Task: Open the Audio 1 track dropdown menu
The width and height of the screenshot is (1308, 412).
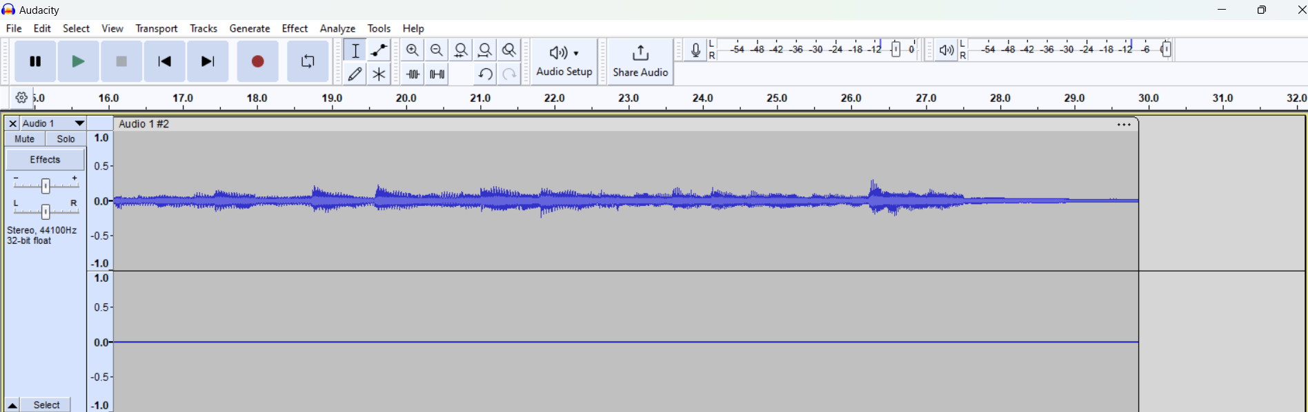Action: click(79, 123)
